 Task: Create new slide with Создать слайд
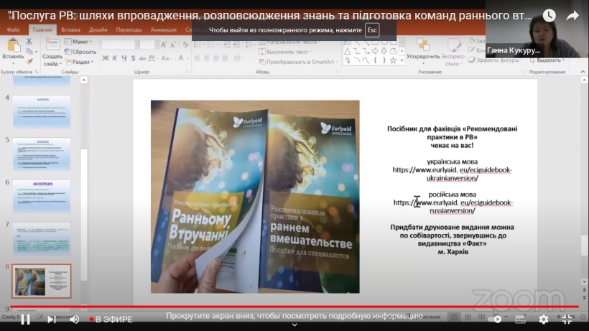pyautogui.click(x=52, y=52)
